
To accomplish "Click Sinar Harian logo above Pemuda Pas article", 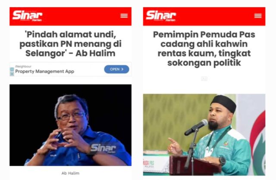I will click(161, 16).
